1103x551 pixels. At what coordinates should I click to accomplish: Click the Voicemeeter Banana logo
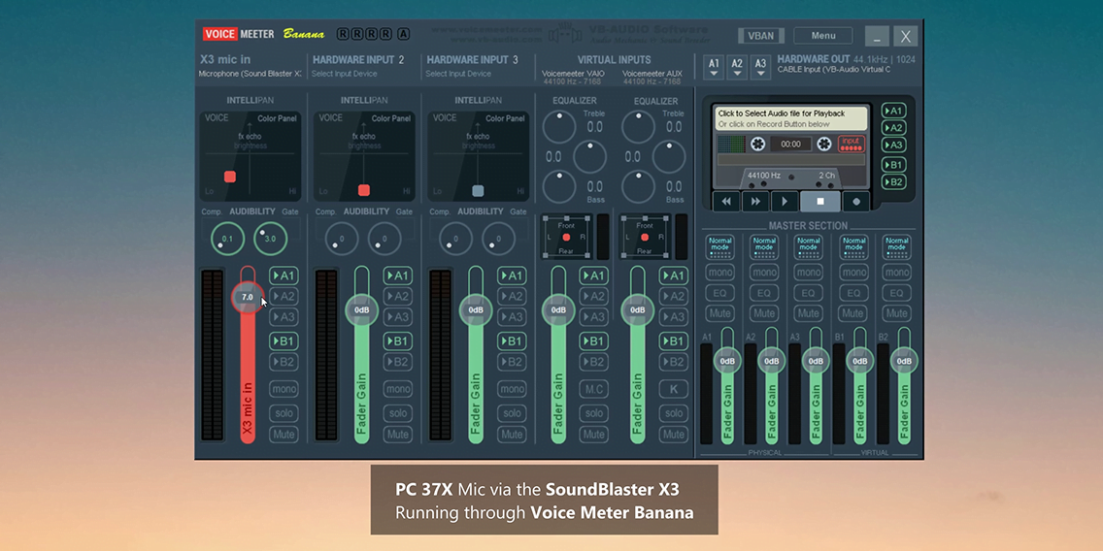pyautogui.click(x=264, y=34)
